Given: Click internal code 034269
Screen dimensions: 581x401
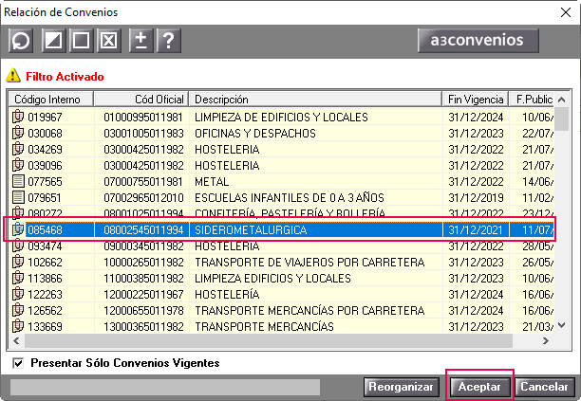Looking at the screenshot, I should pos(45,149).
